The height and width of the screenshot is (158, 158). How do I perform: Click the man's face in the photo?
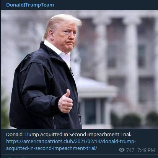(68, 36)
